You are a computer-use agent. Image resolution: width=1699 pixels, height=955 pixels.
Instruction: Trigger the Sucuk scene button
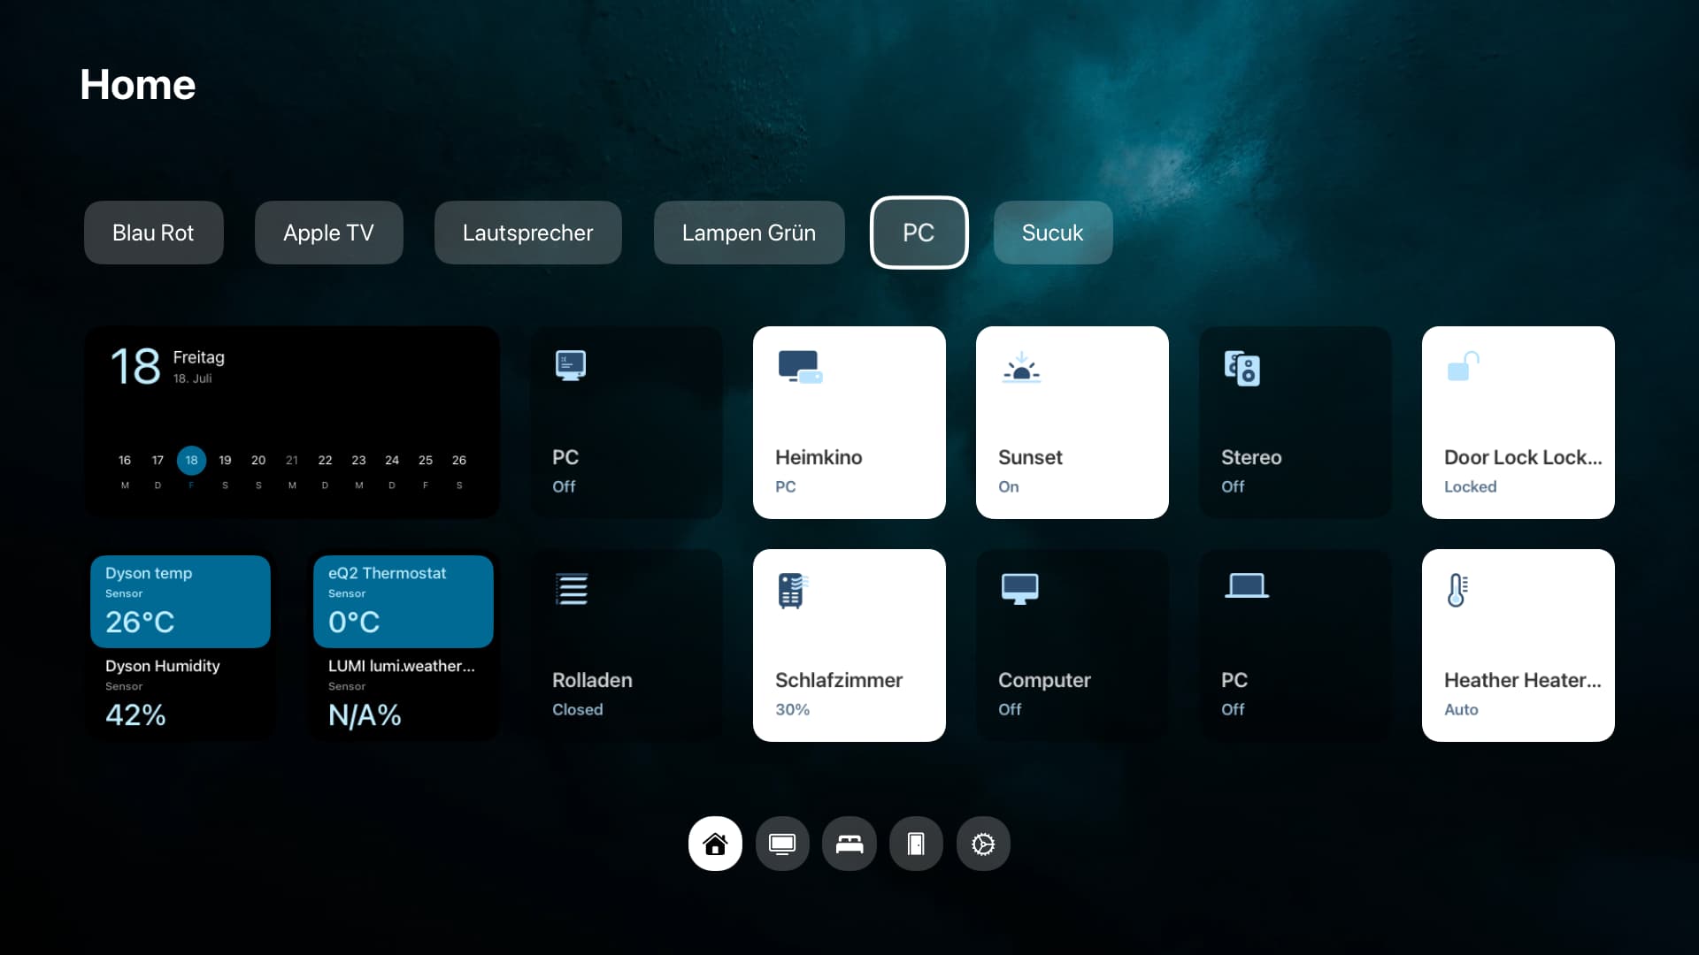pos(1052,233)
